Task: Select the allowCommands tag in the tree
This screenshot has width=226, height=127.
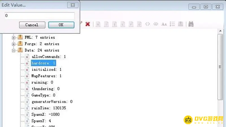Action: pos(48,57)
